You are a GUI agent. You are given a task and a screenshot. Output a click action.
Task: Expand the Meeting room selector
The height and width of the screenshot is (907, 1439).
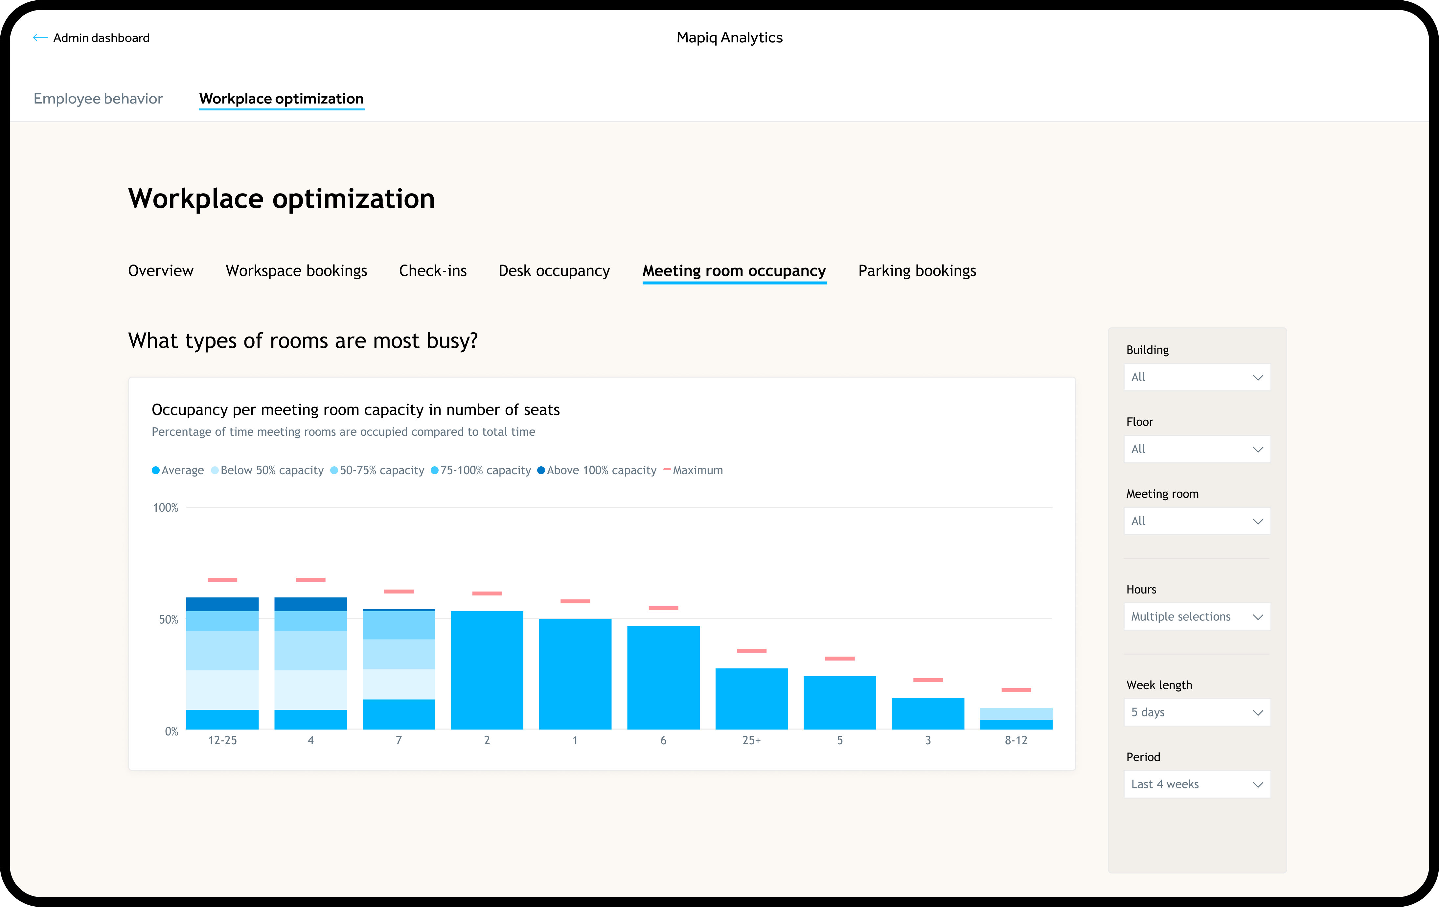click(1197, 521)
